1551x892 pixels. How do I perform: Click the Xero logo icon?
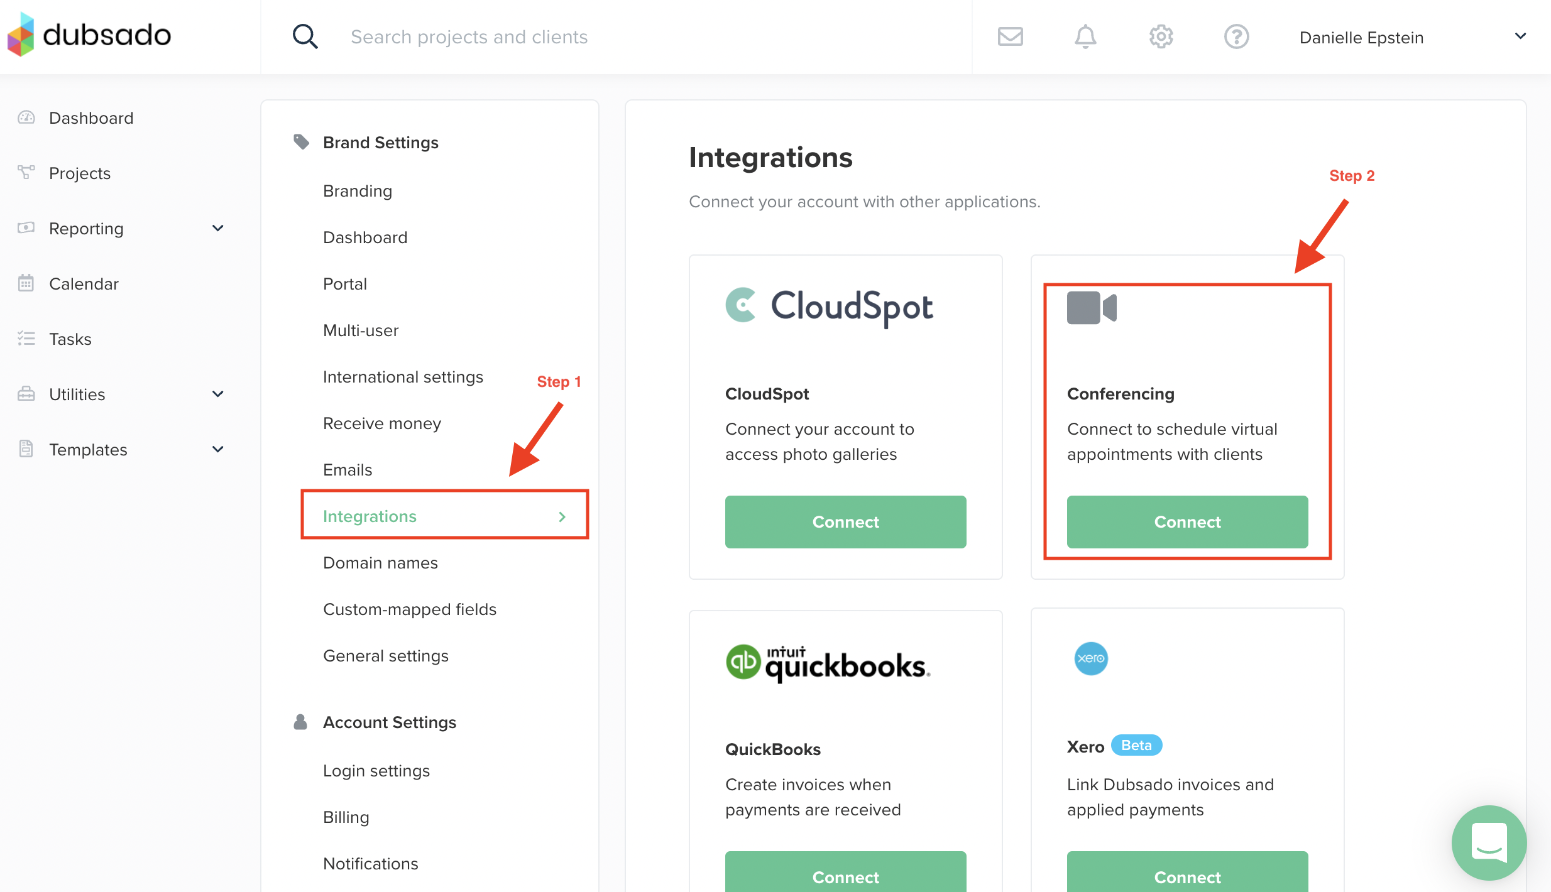pos(1091,658)
